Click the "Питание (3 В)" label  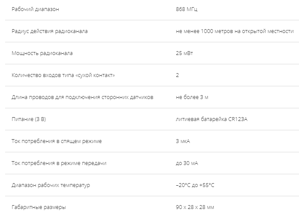(29, 119)
